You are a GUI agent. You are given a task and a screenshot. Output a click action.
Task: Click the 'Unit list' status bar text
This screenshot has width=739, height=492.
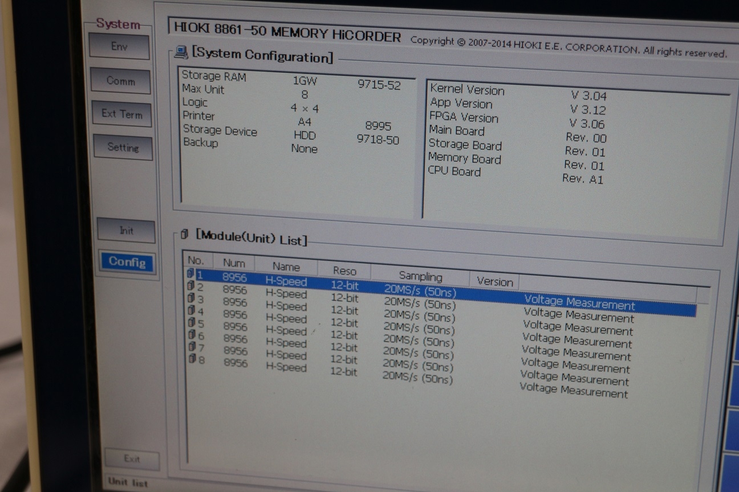pos(128,482)
